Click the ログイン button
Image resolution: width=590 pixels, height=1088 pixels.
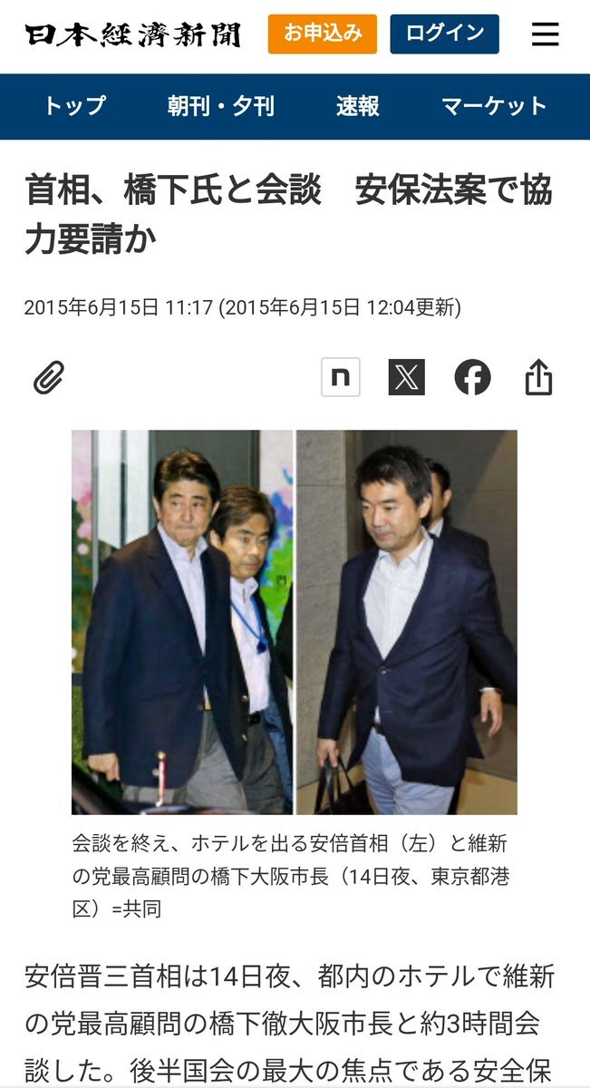pyautogui.click(x=445, y=34)
